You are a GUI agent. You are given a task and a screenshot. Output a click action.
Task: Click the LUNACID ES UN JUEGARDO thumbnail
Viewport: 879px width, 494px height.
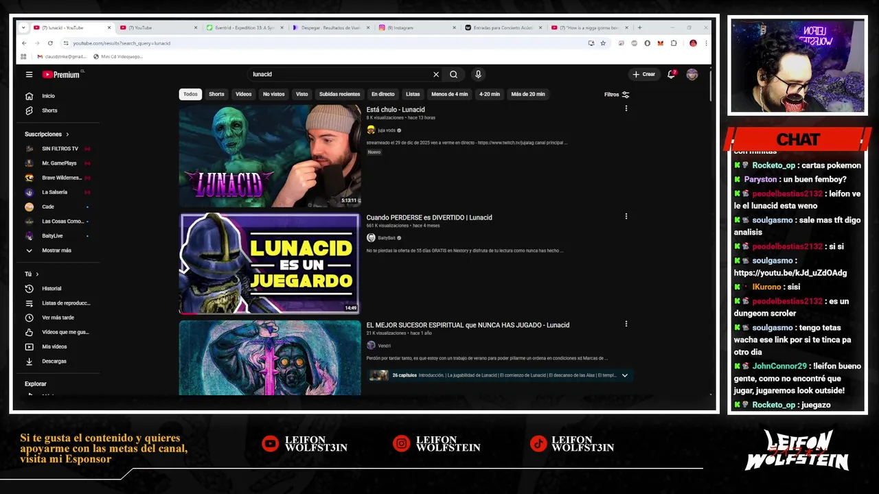[x=269, y=263]
